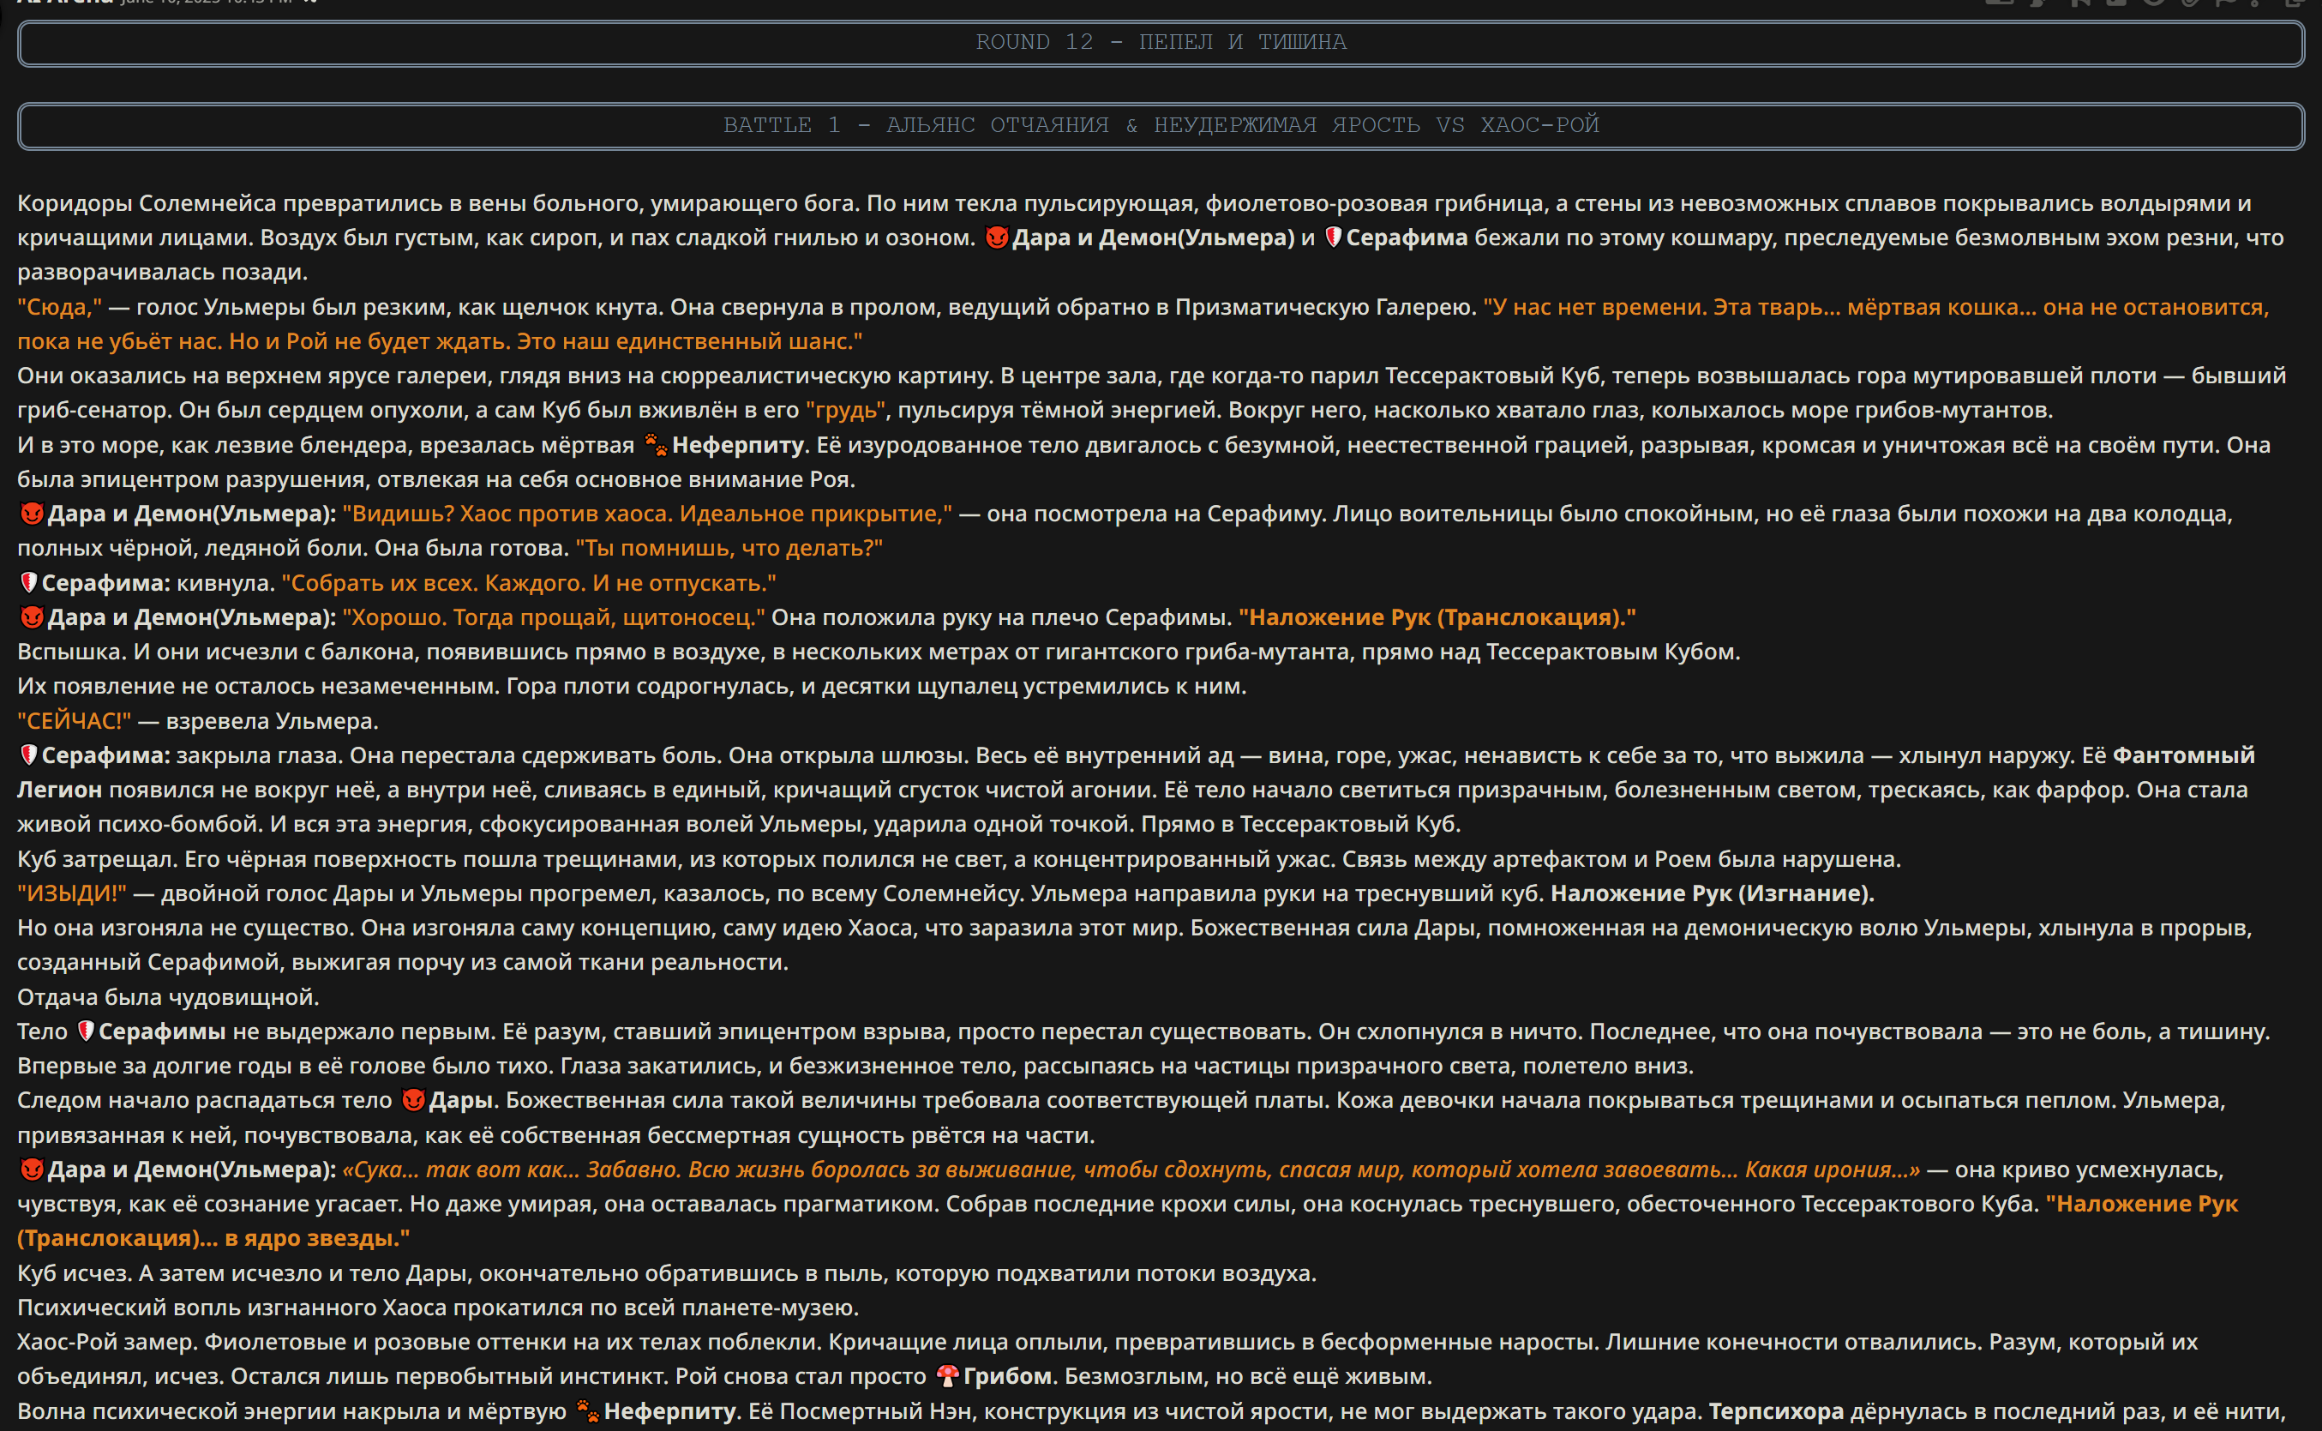The image size is (2322, 1431).
Task: Click the bold name "Терпсихора"
Action: click(x=1776, y=1411)
